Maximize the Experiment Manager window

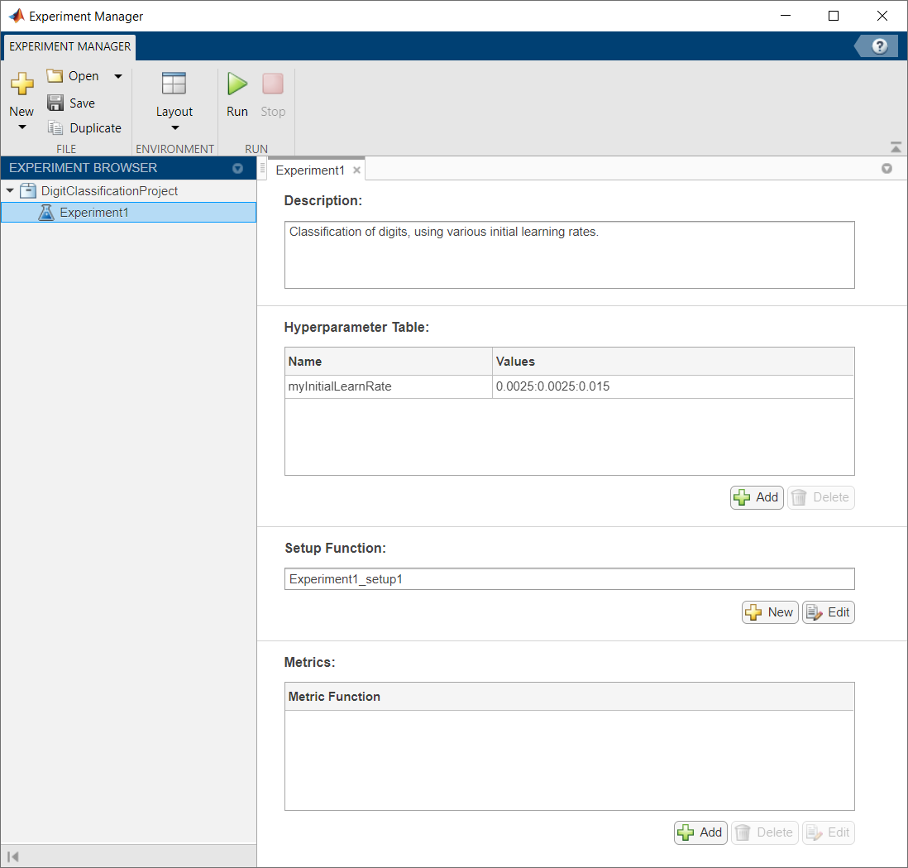(x=834, y=16)
